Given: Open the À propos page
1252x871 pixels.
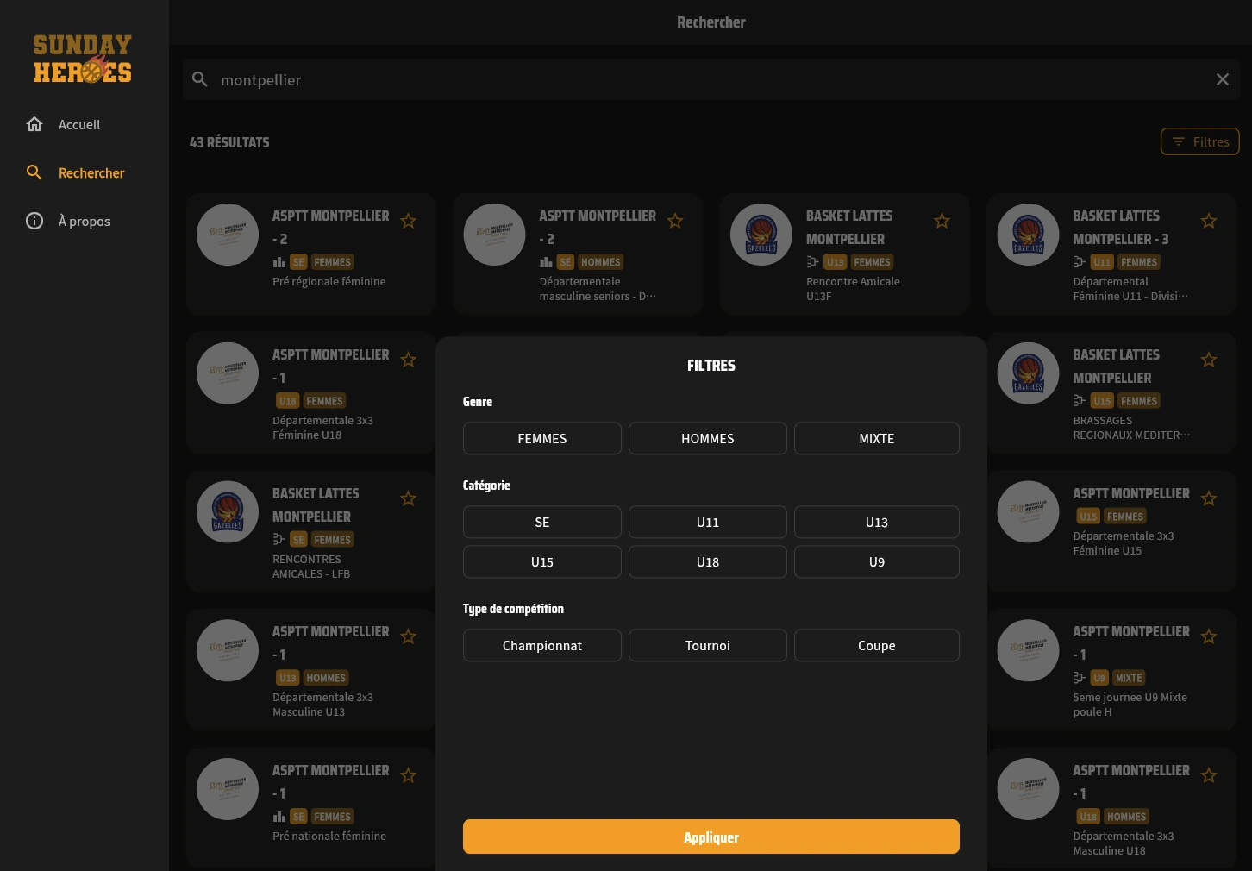Looking at the screenshot, I should 84,222.
